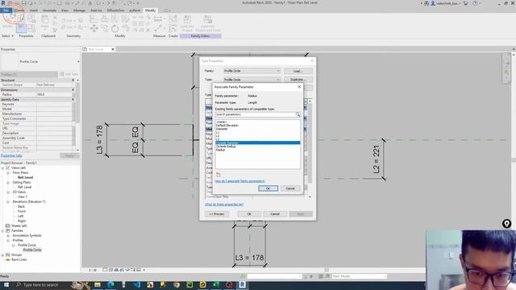Open the File tab
516x290 pixels.
tap(6, 10)
